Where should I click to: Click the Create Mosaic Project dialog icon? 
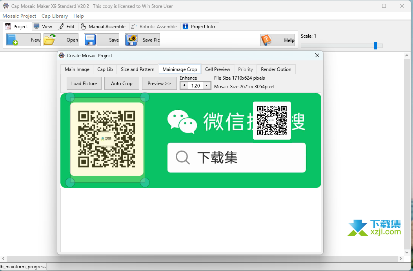(62, 55)
